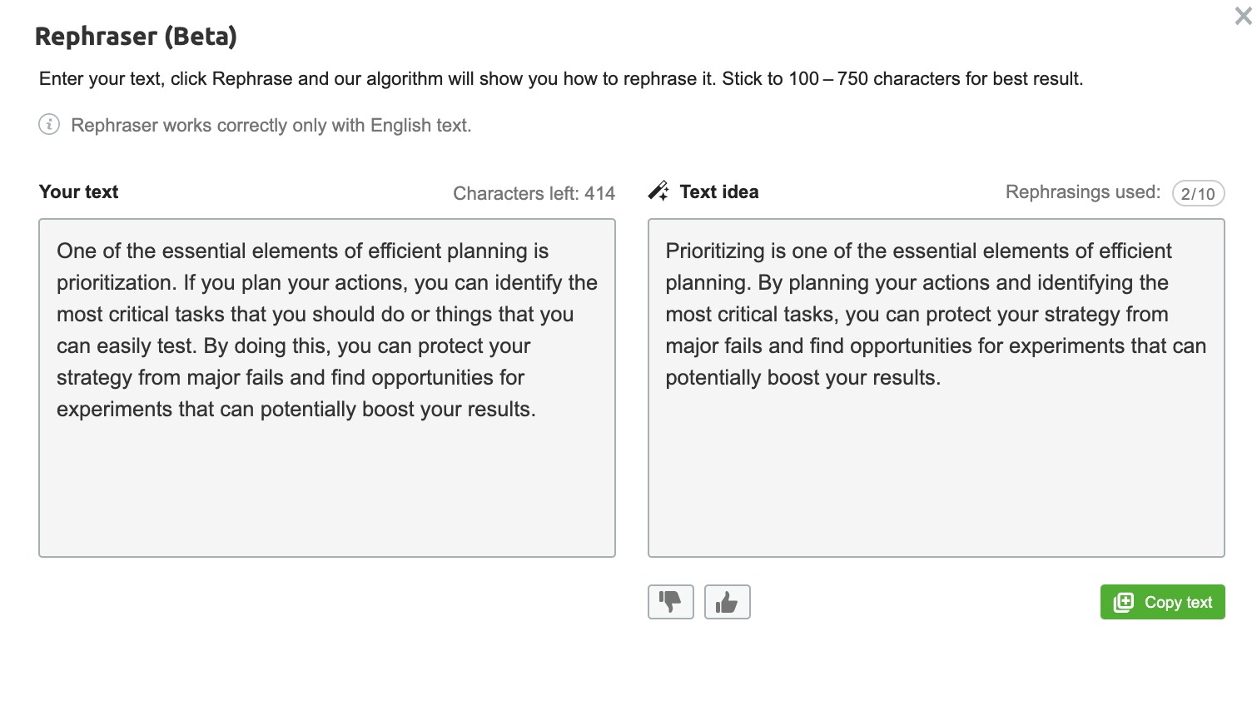Rate the rephrasing with thumbs up
Screen dimensions: 1257x701
(727, 602)
